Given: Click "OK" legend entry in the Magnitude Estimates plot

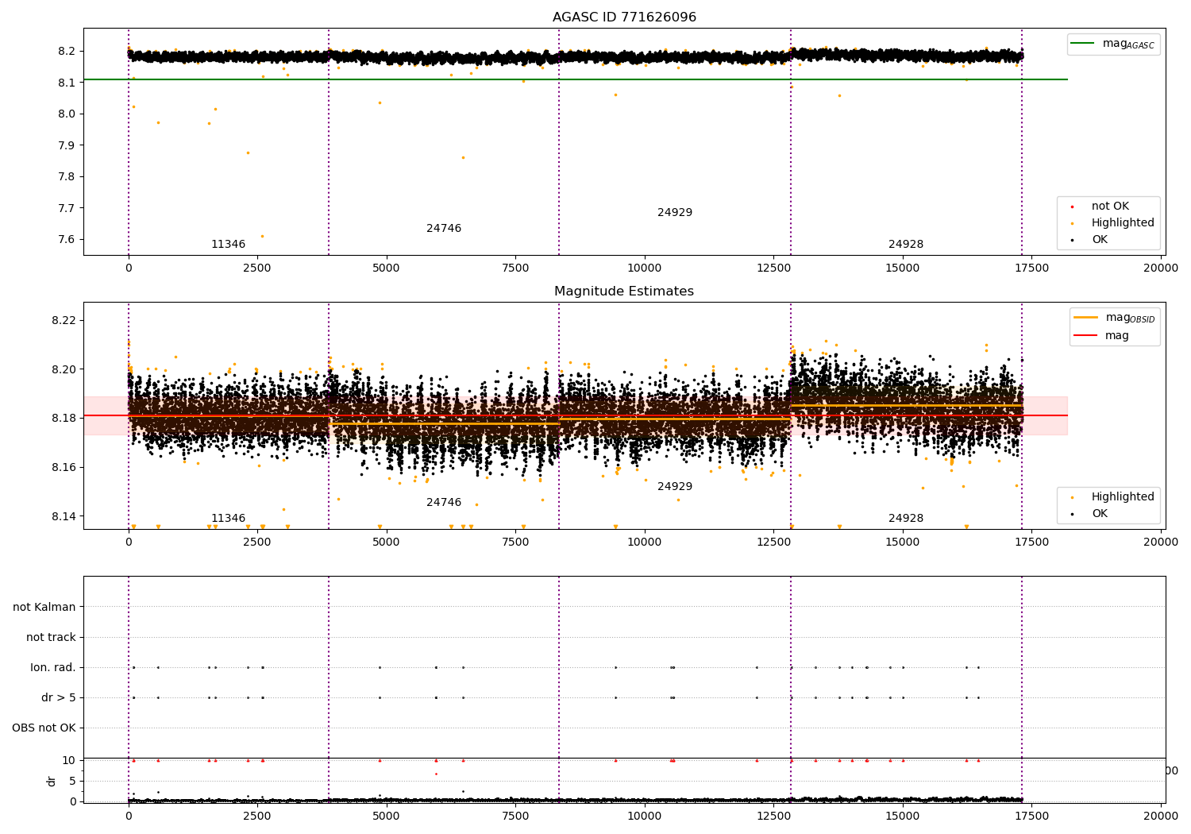Looking at the screenshot, I should click(1099, 514).
